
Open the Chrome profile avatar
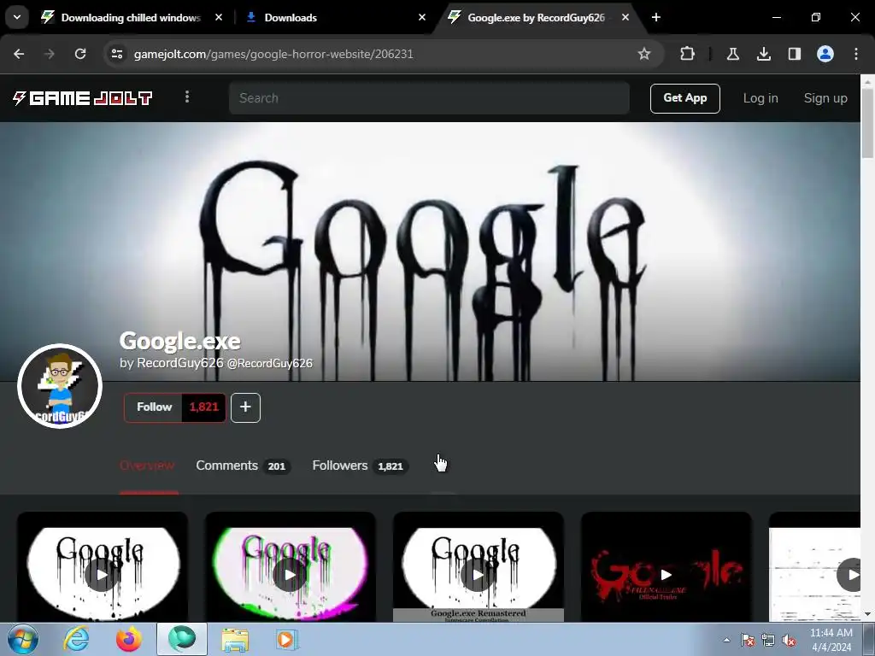pyautogui.click(x=825, y=54)
